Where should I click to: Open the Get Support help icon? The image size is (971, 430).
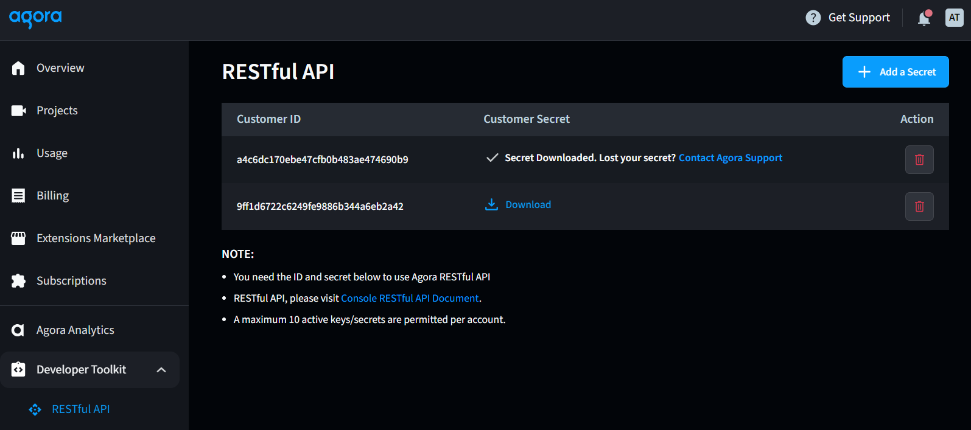click(813, 18)
